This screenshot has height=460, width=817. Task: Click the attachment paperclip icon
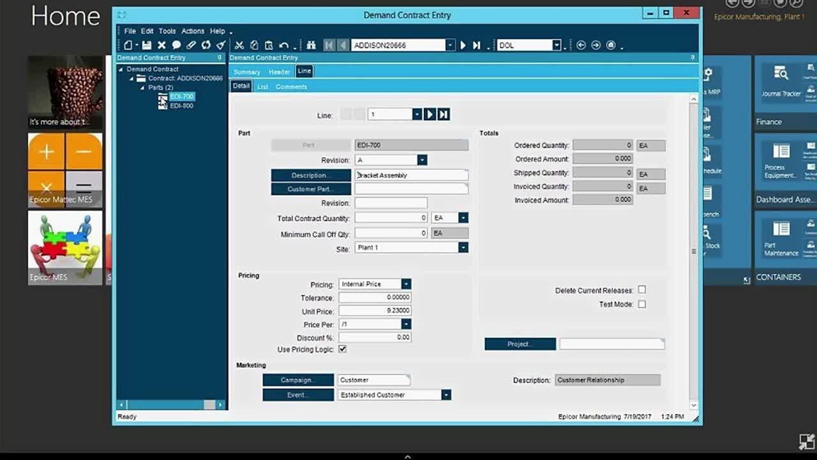click(x=191, y=45)
